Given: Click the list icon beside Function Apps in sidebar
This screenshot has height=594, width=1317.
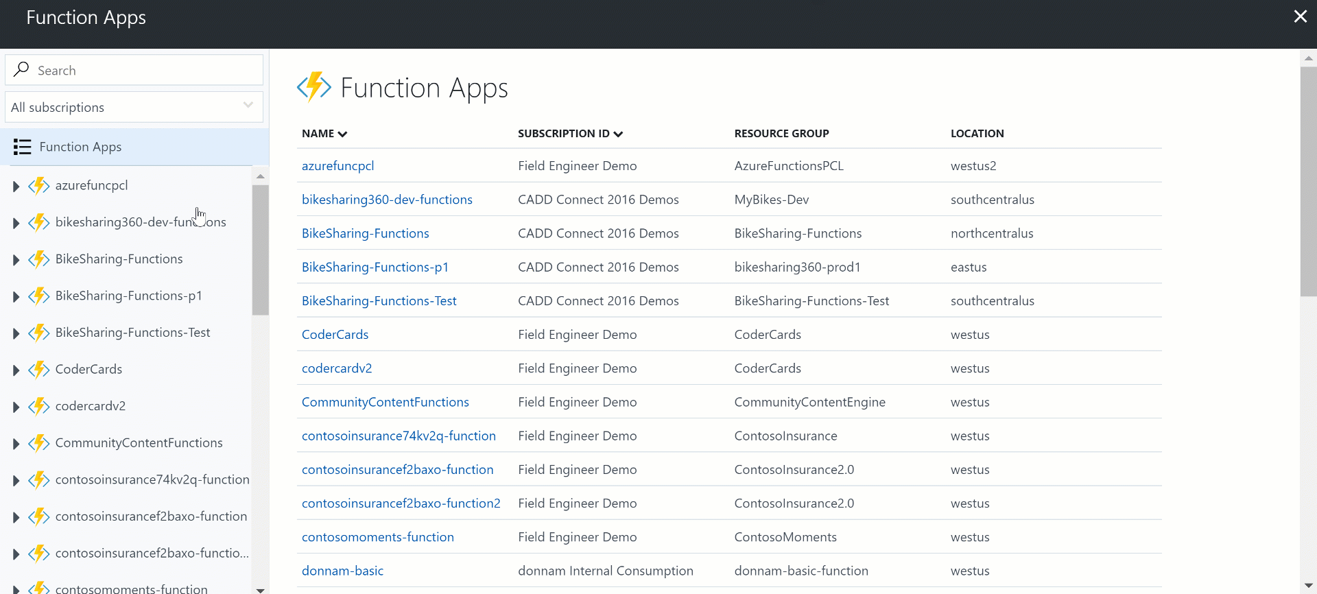Looking at the screenshot, I should (23, 147).
